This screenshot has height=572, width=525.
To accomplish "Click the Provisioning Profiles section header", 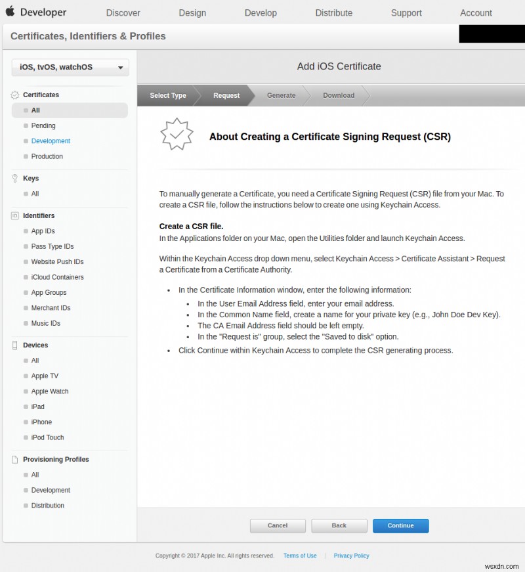I will tap(56, 459).
